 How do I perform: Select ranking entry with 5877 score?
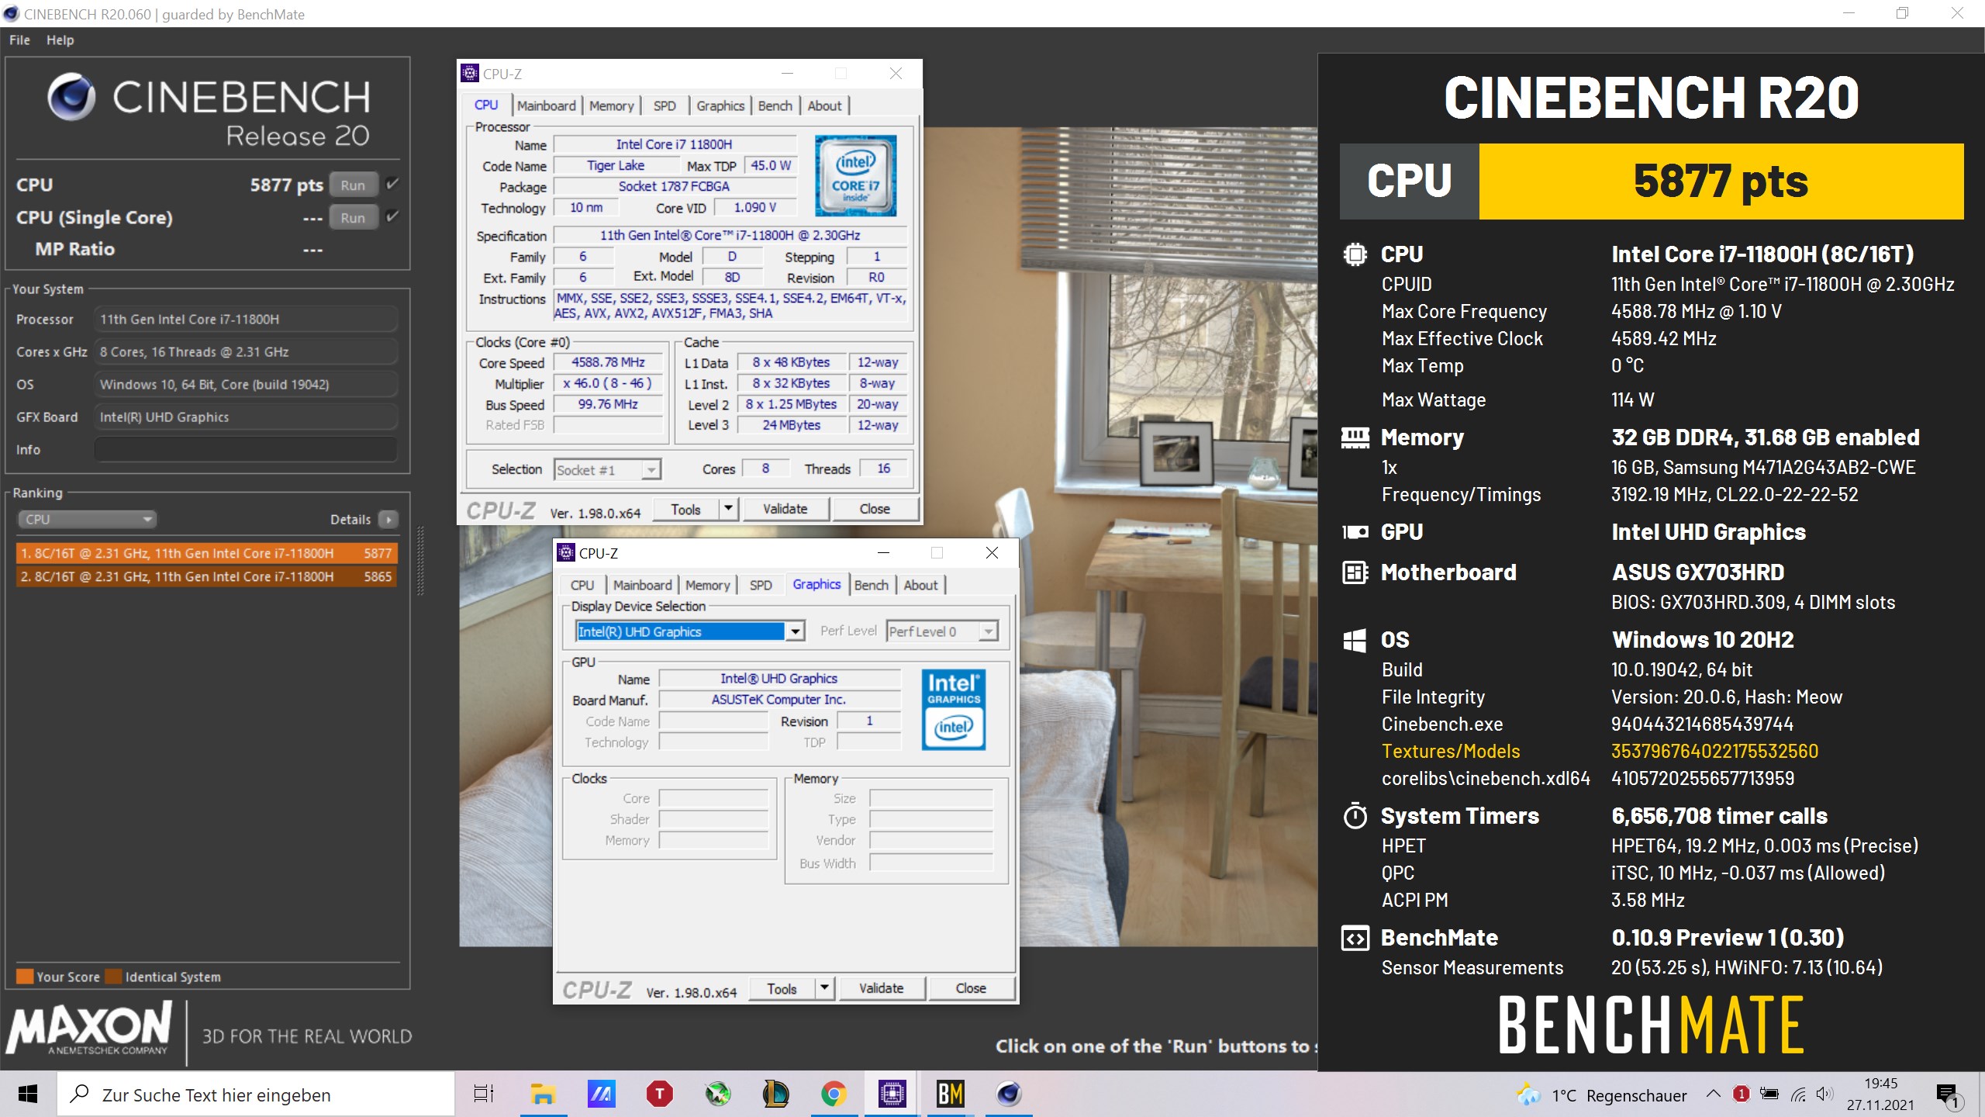tap(206, 553)
